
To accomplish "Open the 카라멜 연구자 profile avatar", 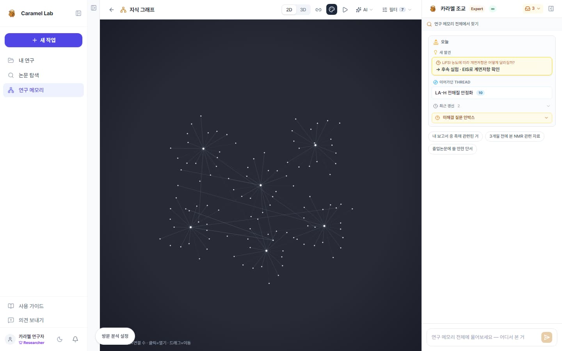I will 11,339.
